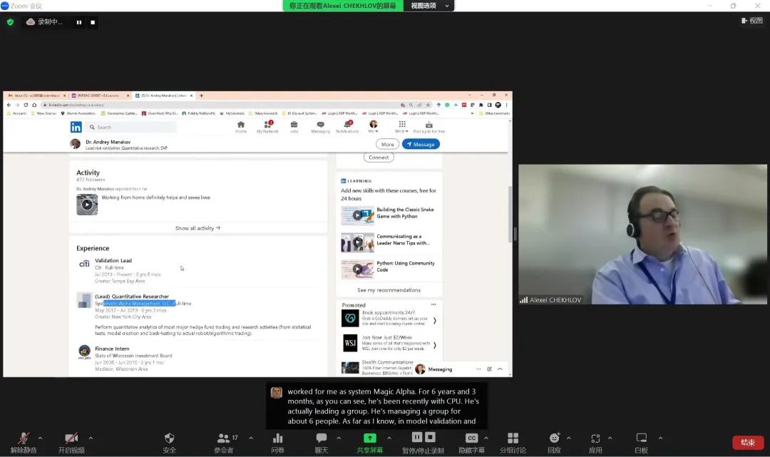Open Python: Using Community Code course

pyautogui.click(x=357, y=269)
